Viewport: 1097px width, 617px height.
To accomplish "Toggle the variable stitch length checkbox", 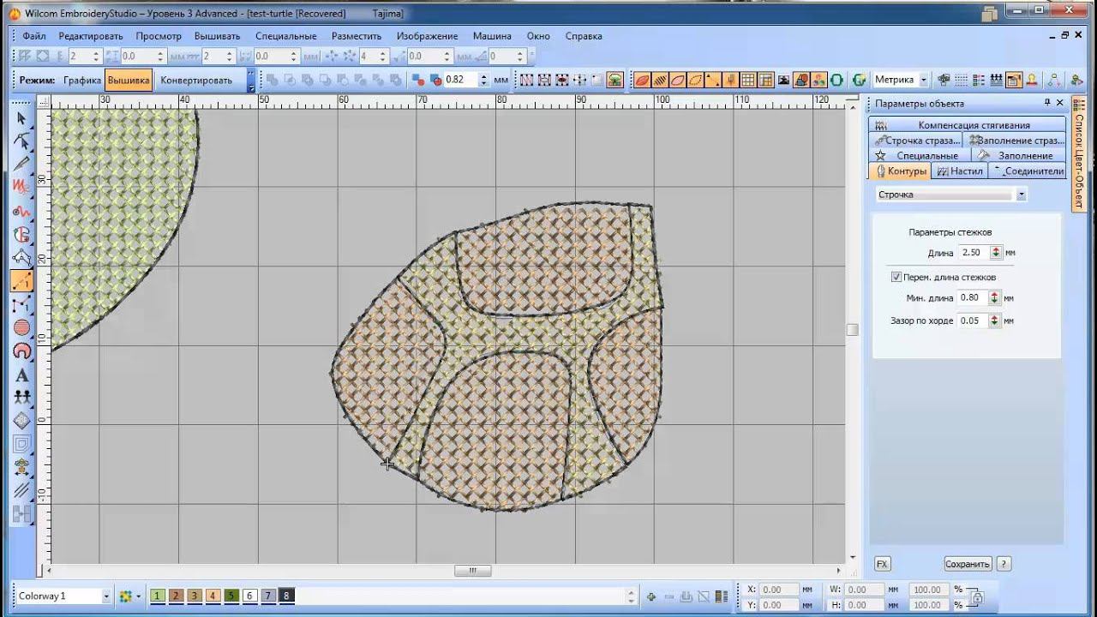I will click(x=896, y=277).
